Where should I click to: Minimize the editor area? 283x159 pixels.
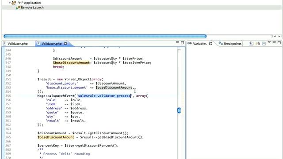[177, 42]
